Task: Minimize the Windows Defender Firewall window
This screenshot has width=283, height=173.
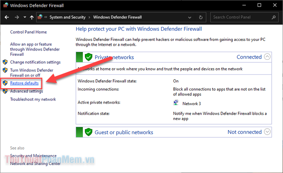Action: pyautogui.click(x=244, y=5)
